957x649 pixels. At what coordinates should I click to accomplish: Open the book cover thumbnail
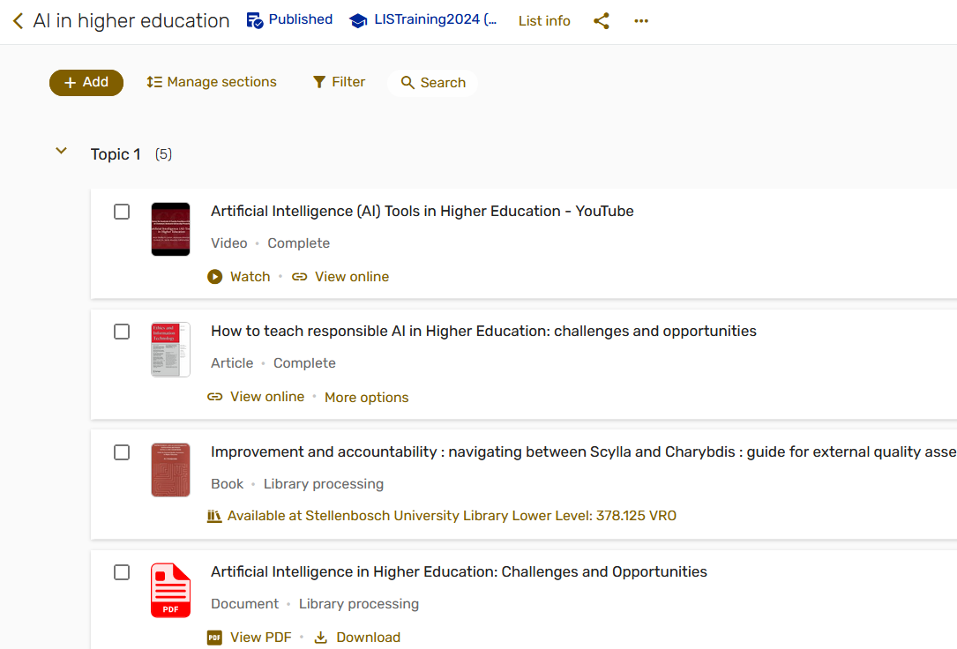coord(170,470)
